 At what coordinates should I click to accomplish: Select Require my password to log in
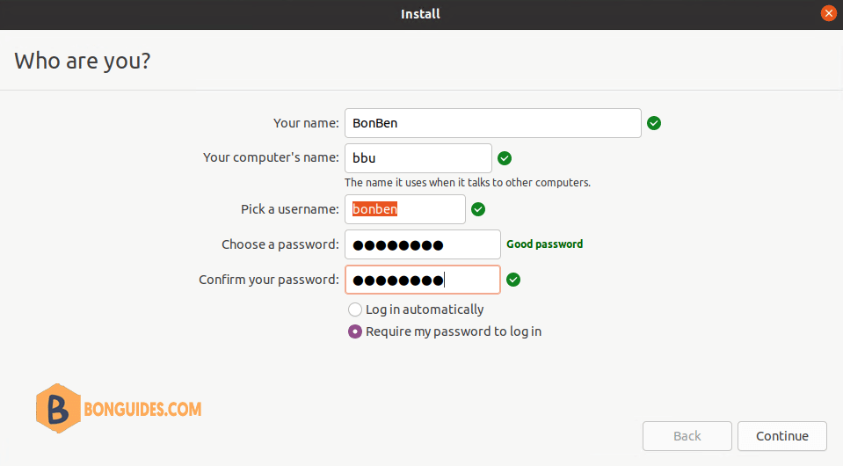355,331
